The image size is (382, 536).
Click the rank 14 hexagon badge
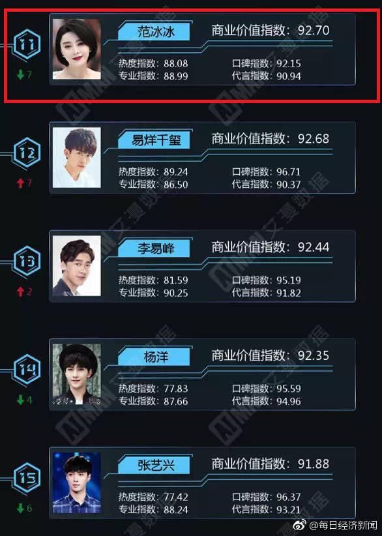click(27, 370)
